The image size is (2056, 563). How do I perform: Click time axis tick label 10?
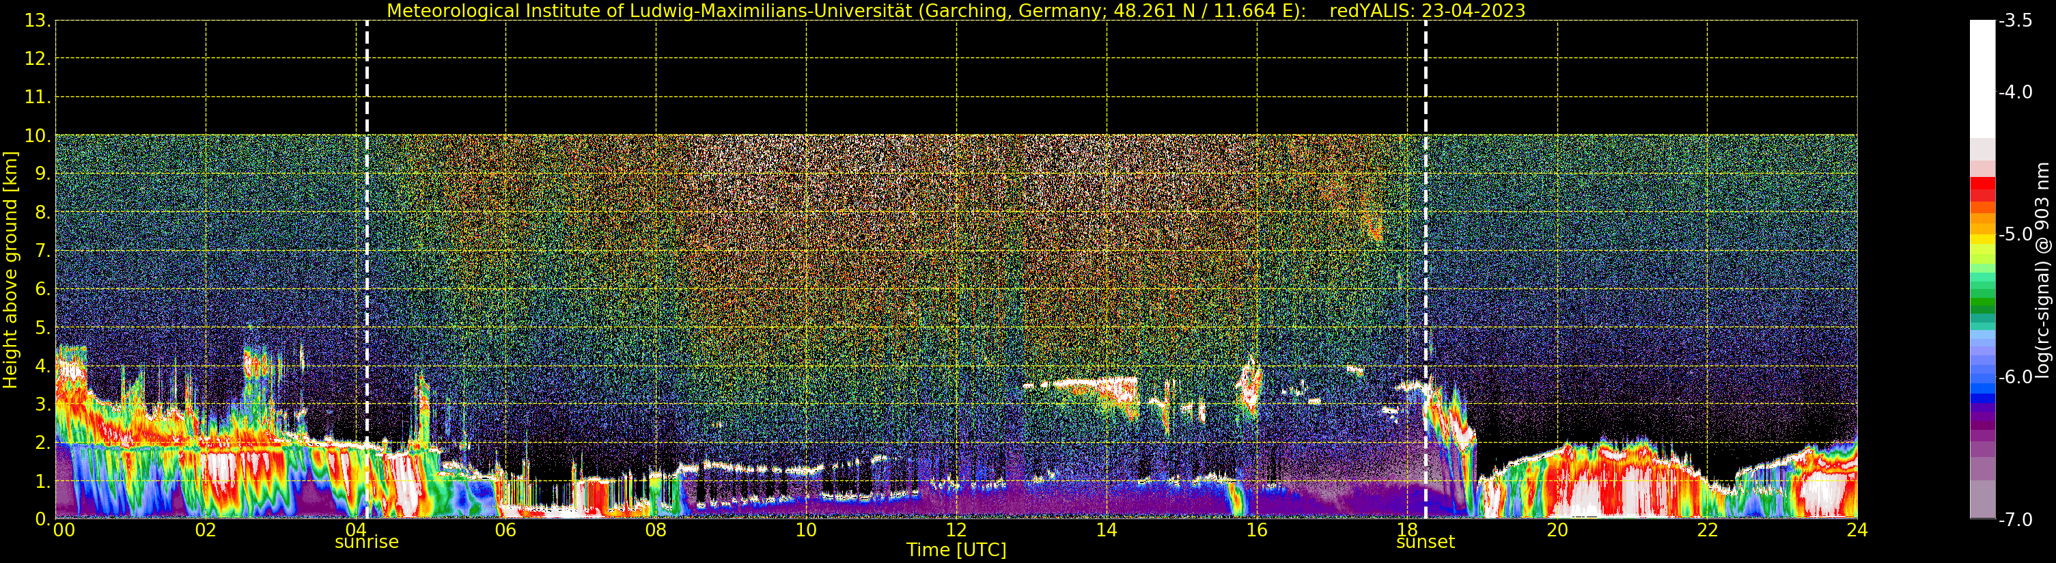[x=806, y=530]
